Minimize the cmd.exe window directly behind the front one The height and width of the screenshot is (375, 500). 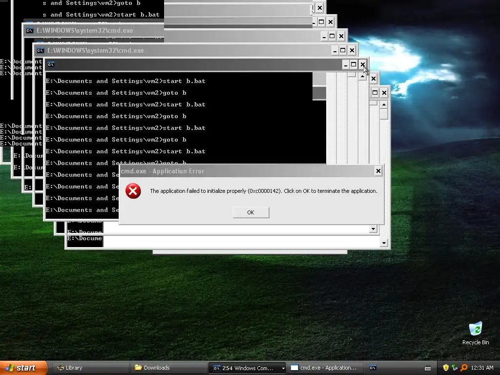[334, 50]
